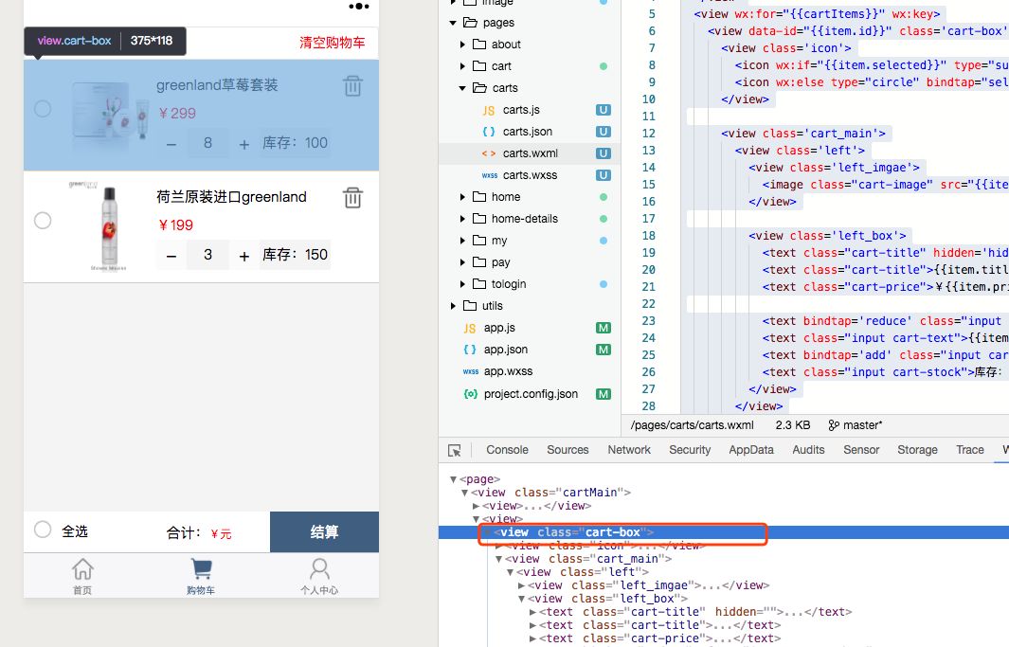Decrease quantity of the ¥199 item

point(171,256)
